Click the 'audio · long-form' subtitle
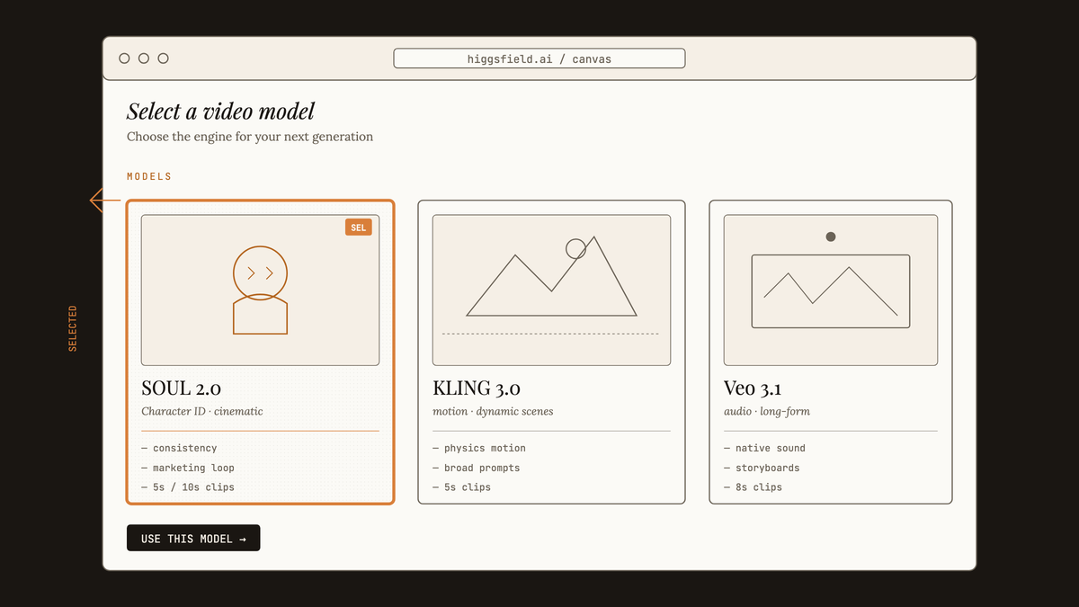The image size is (1079, 607). (x=767, y=412)
